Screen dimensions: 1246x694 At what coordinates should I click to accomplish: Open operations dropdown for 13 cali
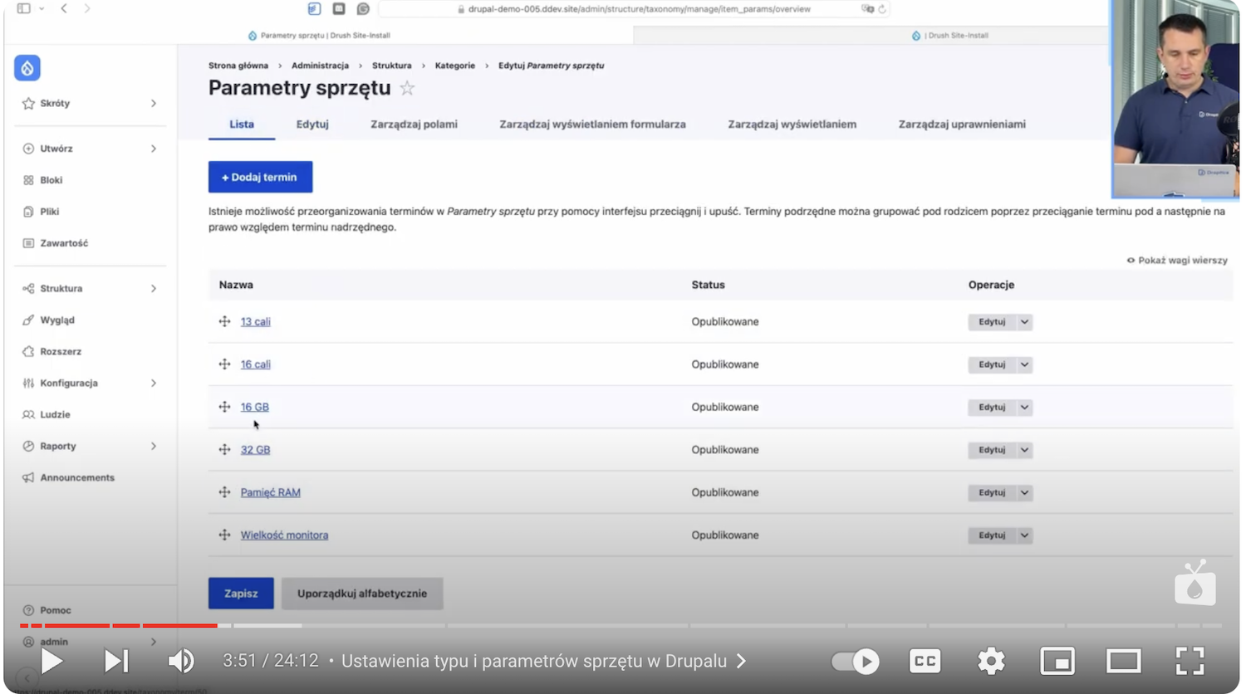1024,322
